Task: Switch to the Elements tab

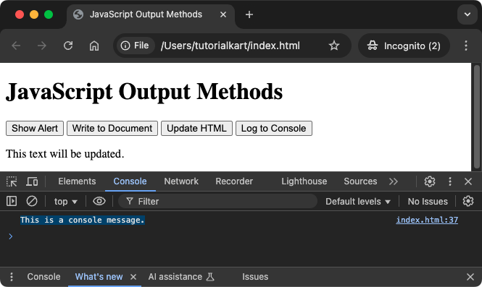Action: [77, 181]
